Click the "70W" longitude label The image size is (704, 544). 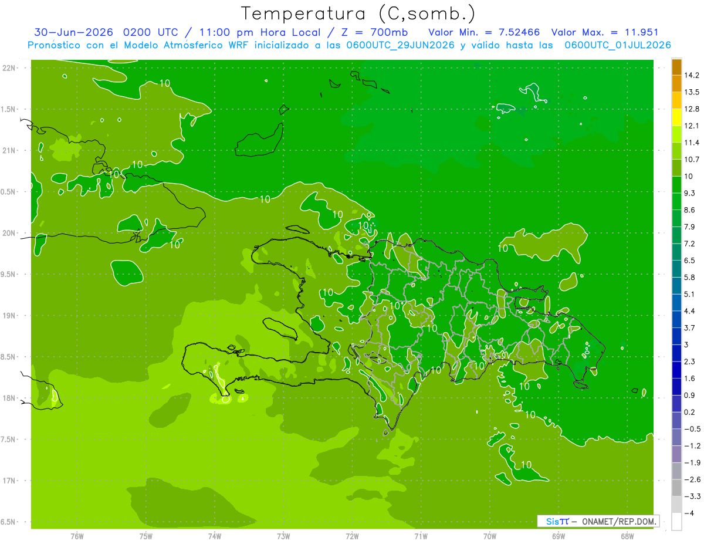coord(490,536)
